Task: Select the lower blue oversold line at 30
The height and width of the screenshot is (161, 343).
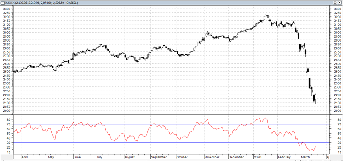Action: tap(171, 143)
